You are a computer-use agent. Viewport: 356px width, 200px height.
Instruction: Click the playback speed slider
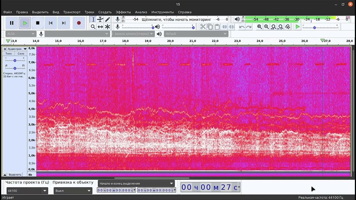[x=320, y=27]
